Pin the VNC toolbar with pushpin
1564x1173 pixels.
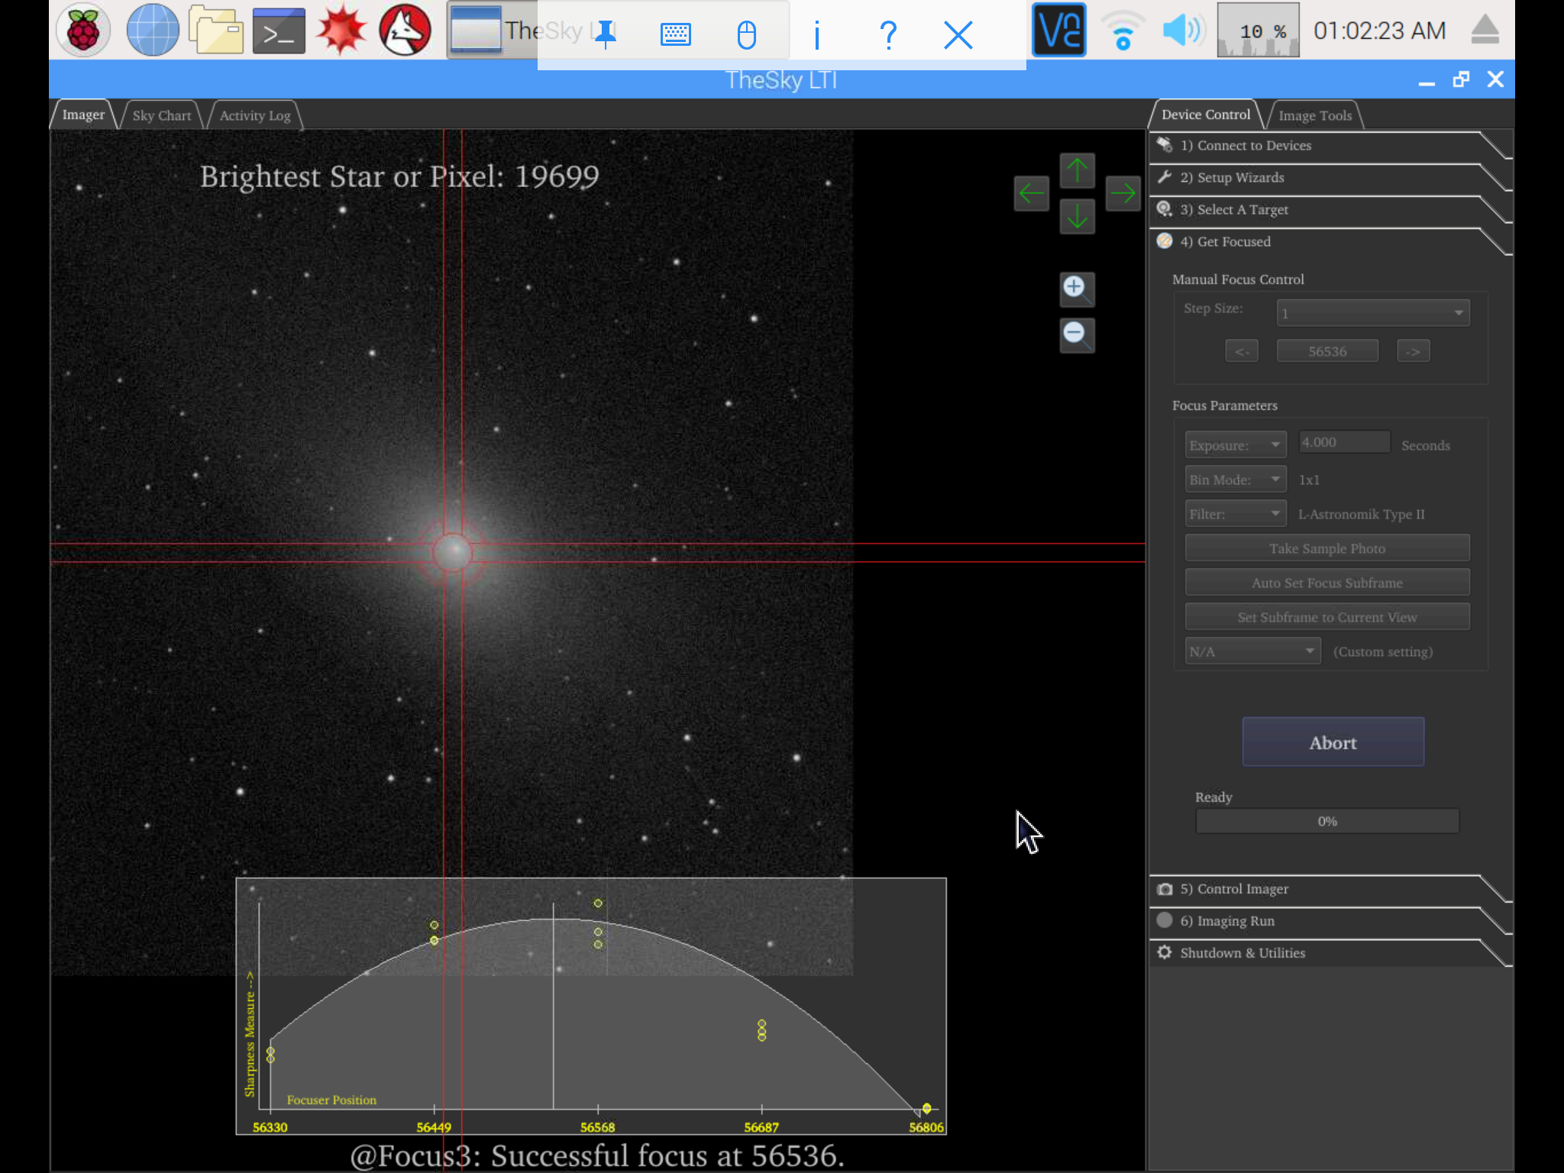(x=606, y=34)
